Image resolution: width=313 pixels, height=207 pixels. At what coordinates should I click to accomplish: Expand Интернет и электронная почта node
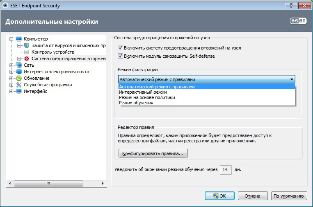pos(11,72)
